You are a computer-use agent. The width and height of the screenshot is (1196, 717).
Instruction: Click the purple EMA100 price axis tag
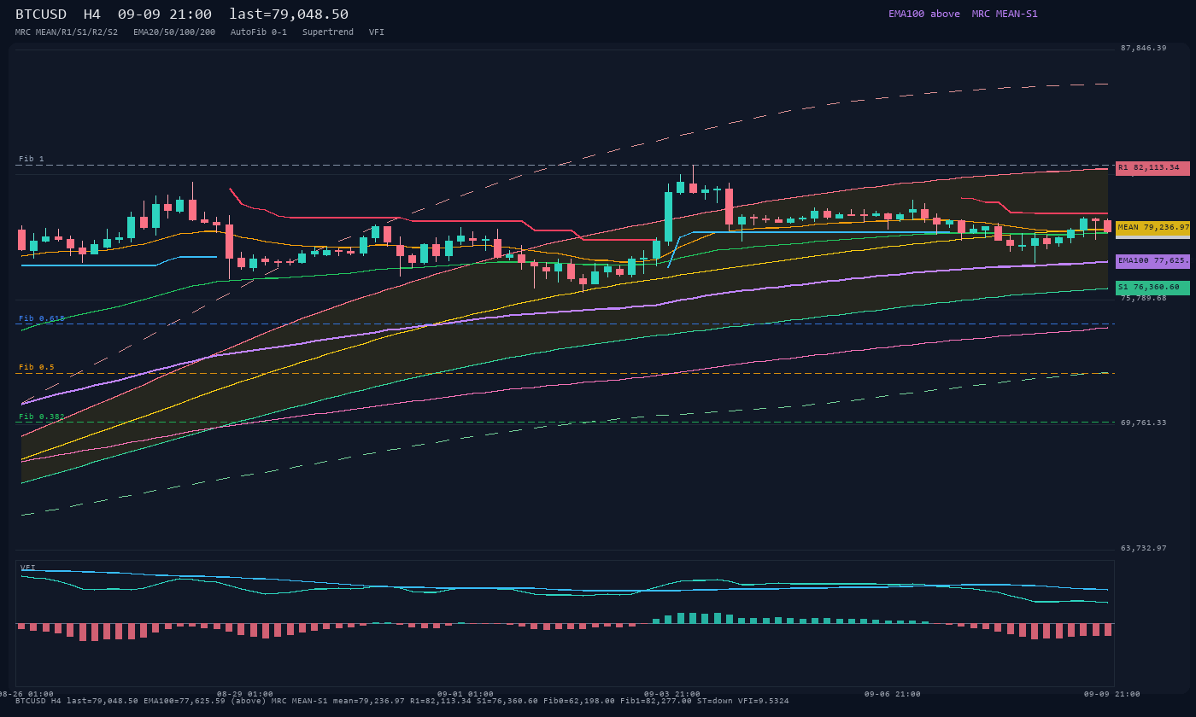(x=1152, y=261)
